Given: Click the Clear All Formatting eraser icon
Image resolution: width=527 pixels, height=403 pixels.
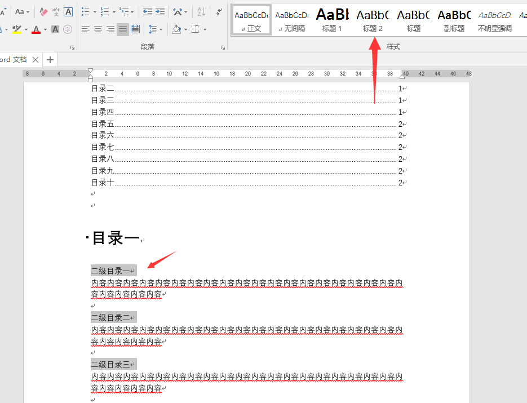Looking at the screenshot, I should coord(43,12).
